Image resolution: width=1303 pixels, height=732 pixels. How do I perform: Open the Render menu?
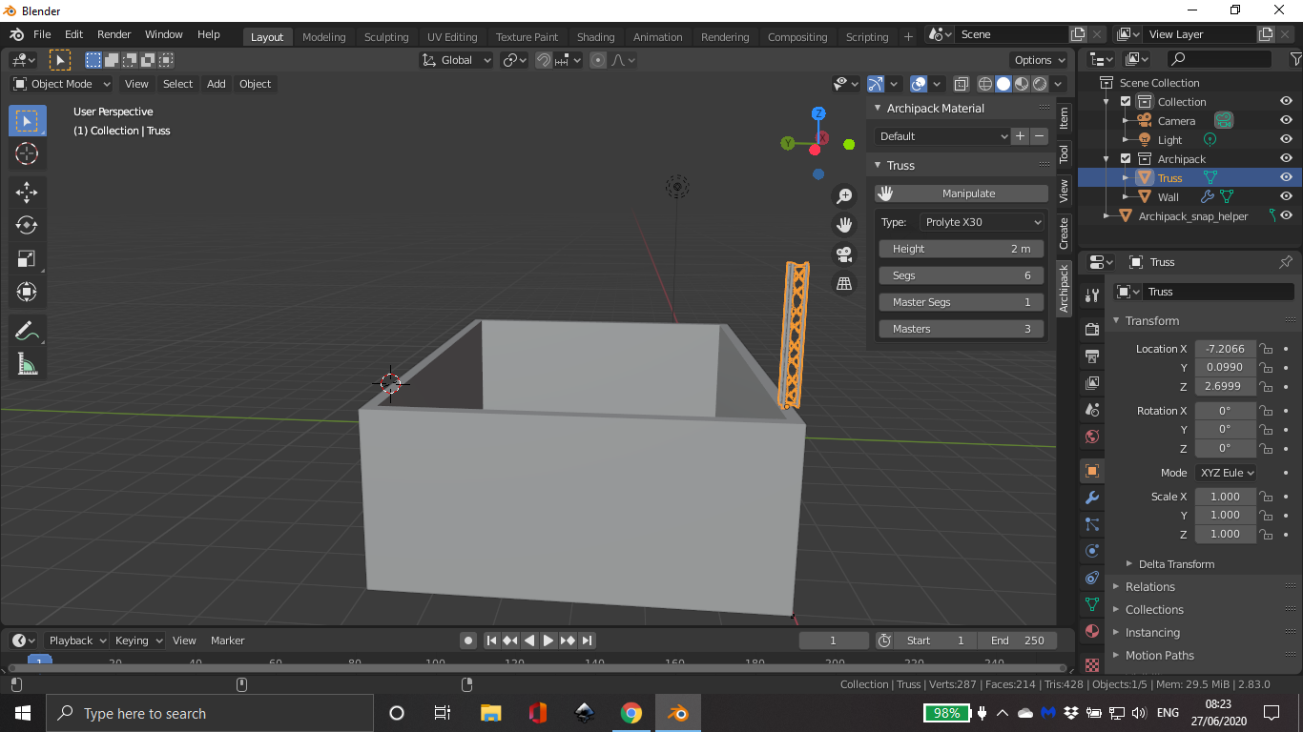[x=114, y=34]
